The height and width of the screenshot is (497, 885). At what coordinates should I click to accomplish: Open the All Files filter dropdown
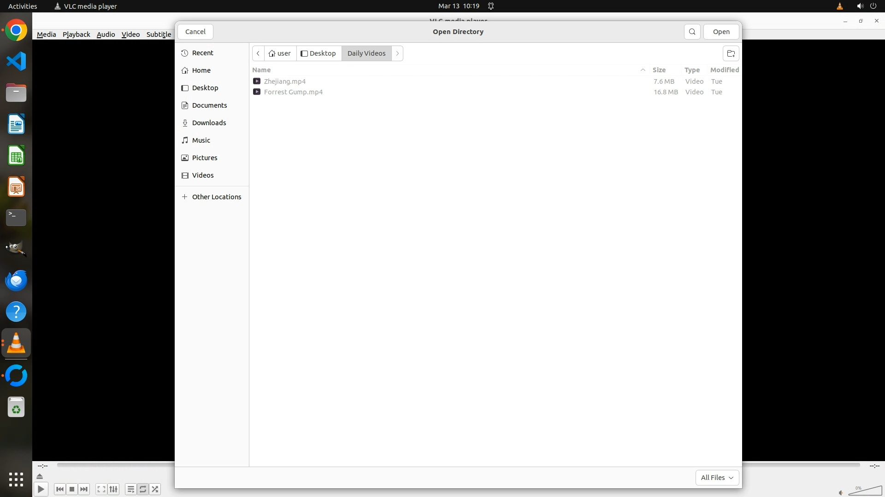[717, 478]
